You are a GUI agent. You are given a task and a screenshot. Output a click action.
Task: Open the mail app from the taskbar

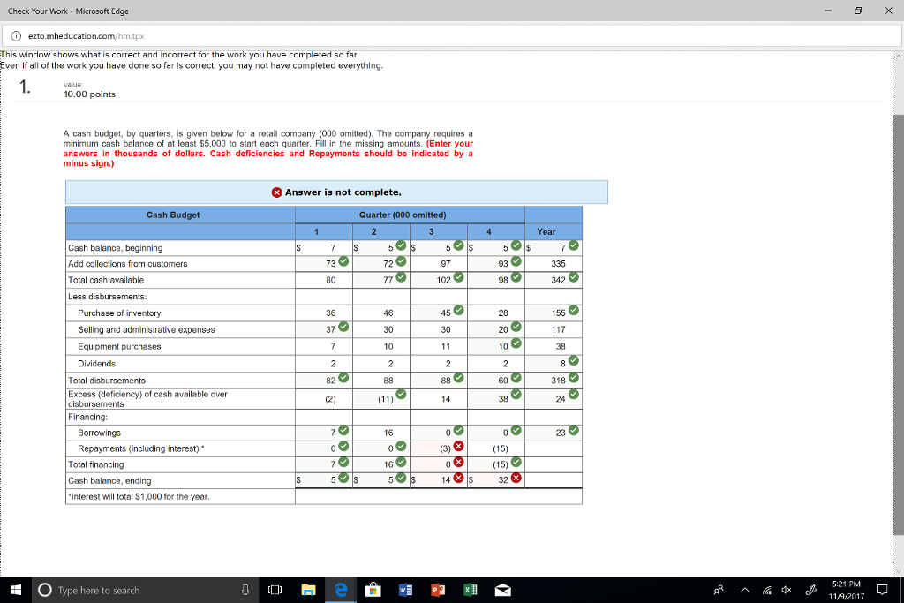coord(503,590)
